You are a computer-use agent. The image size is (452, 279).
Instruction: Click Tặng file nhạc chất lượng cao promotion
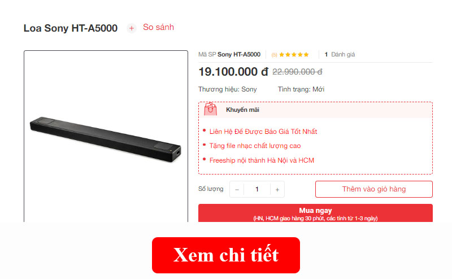(x=255, y=146)
